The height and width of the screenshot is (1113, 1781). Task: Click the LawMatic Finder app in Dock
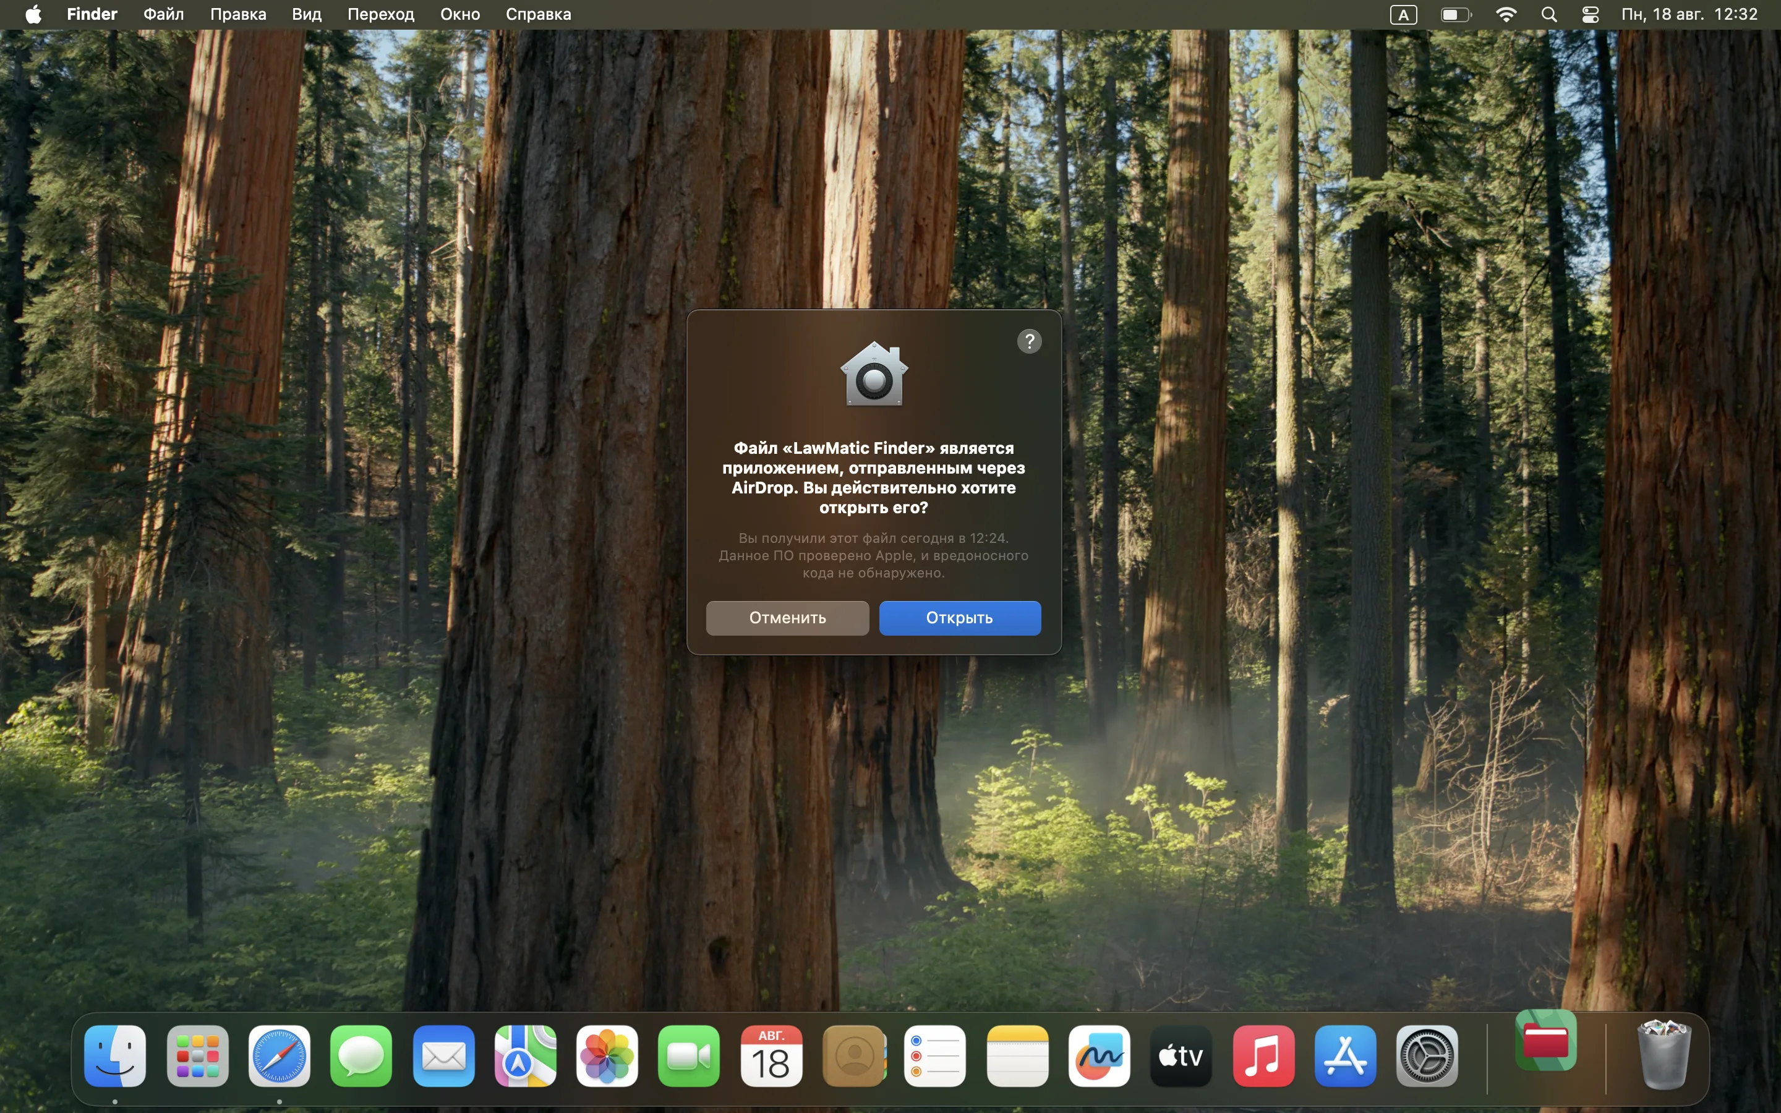point(1546,1041)
